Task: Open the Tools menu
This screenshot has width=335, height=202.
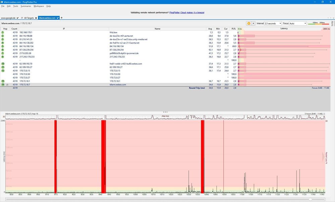Action: coord(16,6)
